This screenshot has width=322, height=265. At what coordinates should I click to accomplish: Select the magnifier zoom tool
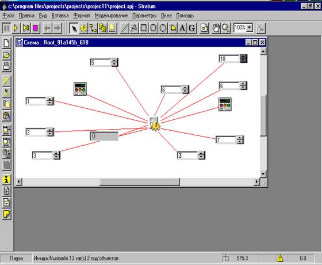tap(225, 28)
